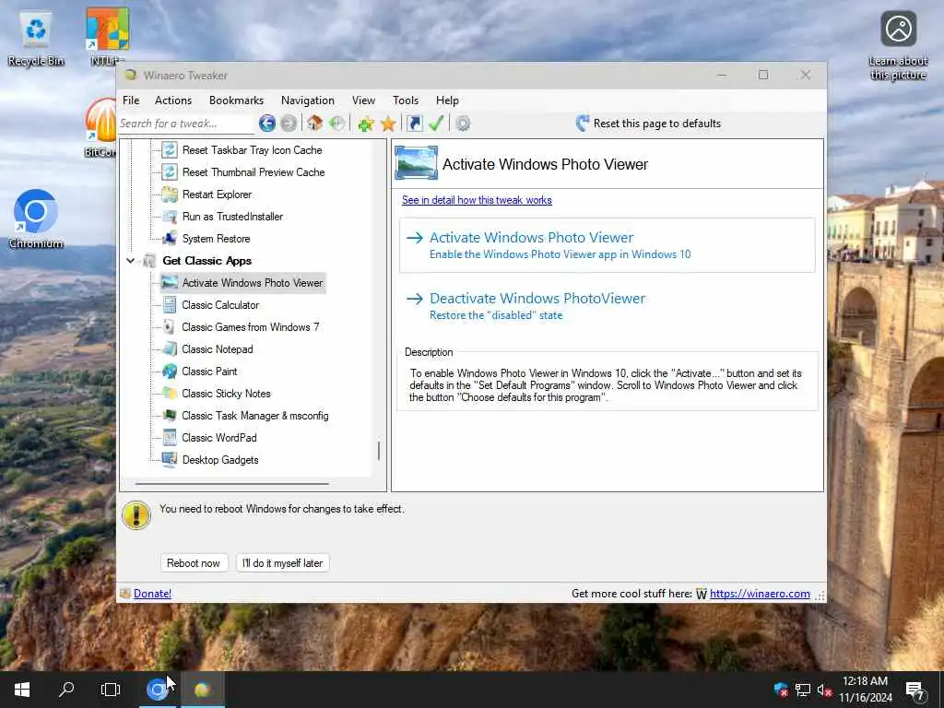Open the bookmarks gold star icon

(388, 124)
